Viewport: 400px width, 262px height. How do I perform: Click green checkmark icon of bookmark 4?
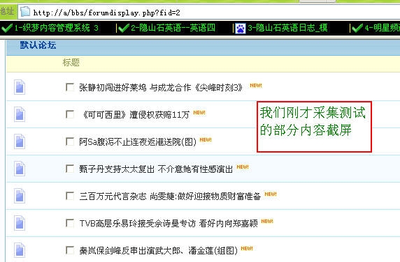(x=357, y=28)
